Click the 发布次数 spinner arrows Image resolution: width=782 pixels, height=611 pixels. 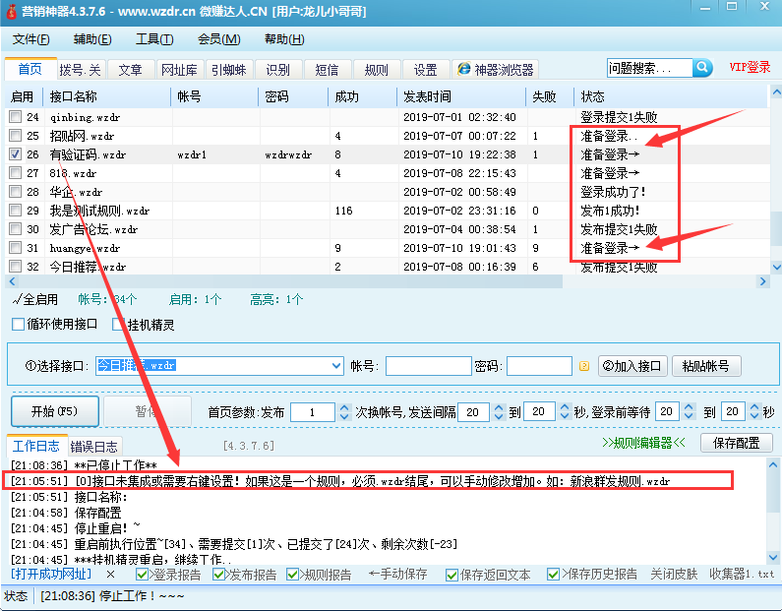pos(344,412)
